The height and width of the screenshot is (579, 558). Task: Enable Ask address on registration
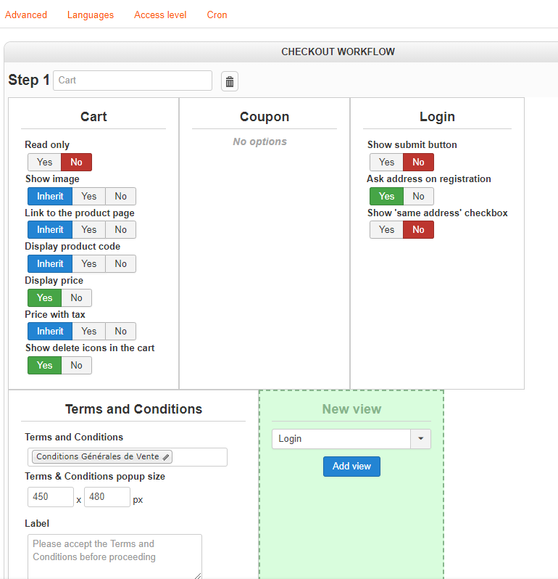tap(386, 196)
